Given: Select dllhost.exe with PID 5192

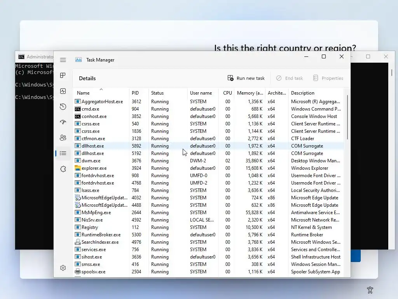Looking at the screenshot, I should pos(209,153).
